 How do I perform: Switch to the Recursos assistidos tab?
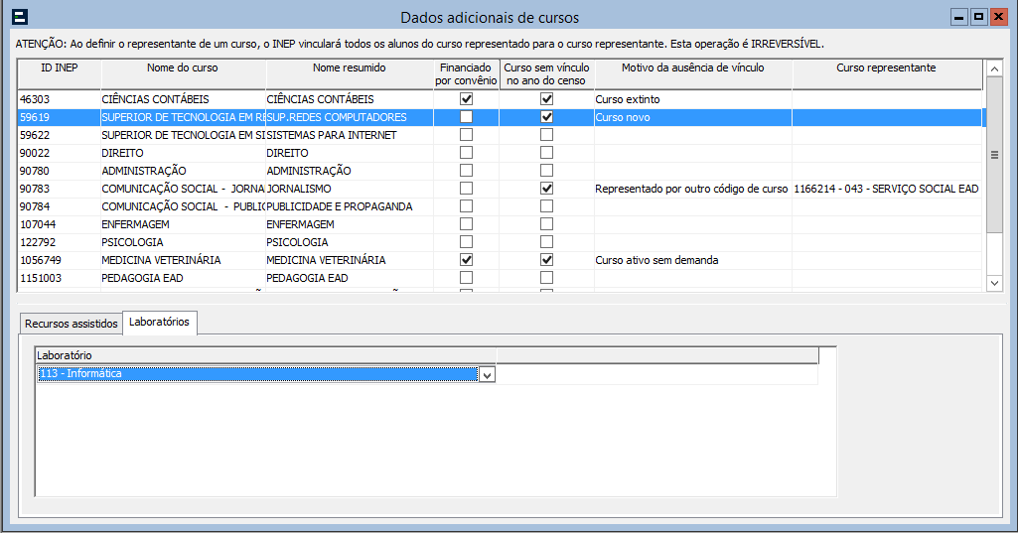pos(72,324)
